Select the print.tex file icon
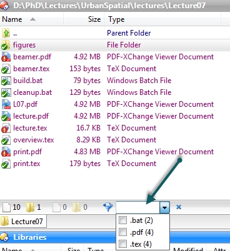The height and width of the screenshot is (251, 230). [x=6, y=164]
